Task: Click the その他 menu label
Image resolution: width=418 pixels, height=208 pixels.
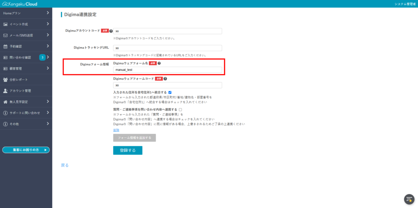Action: (x=14, y=124)
